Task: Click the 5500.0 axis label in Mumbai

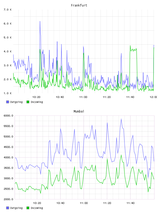Action: 9,126
